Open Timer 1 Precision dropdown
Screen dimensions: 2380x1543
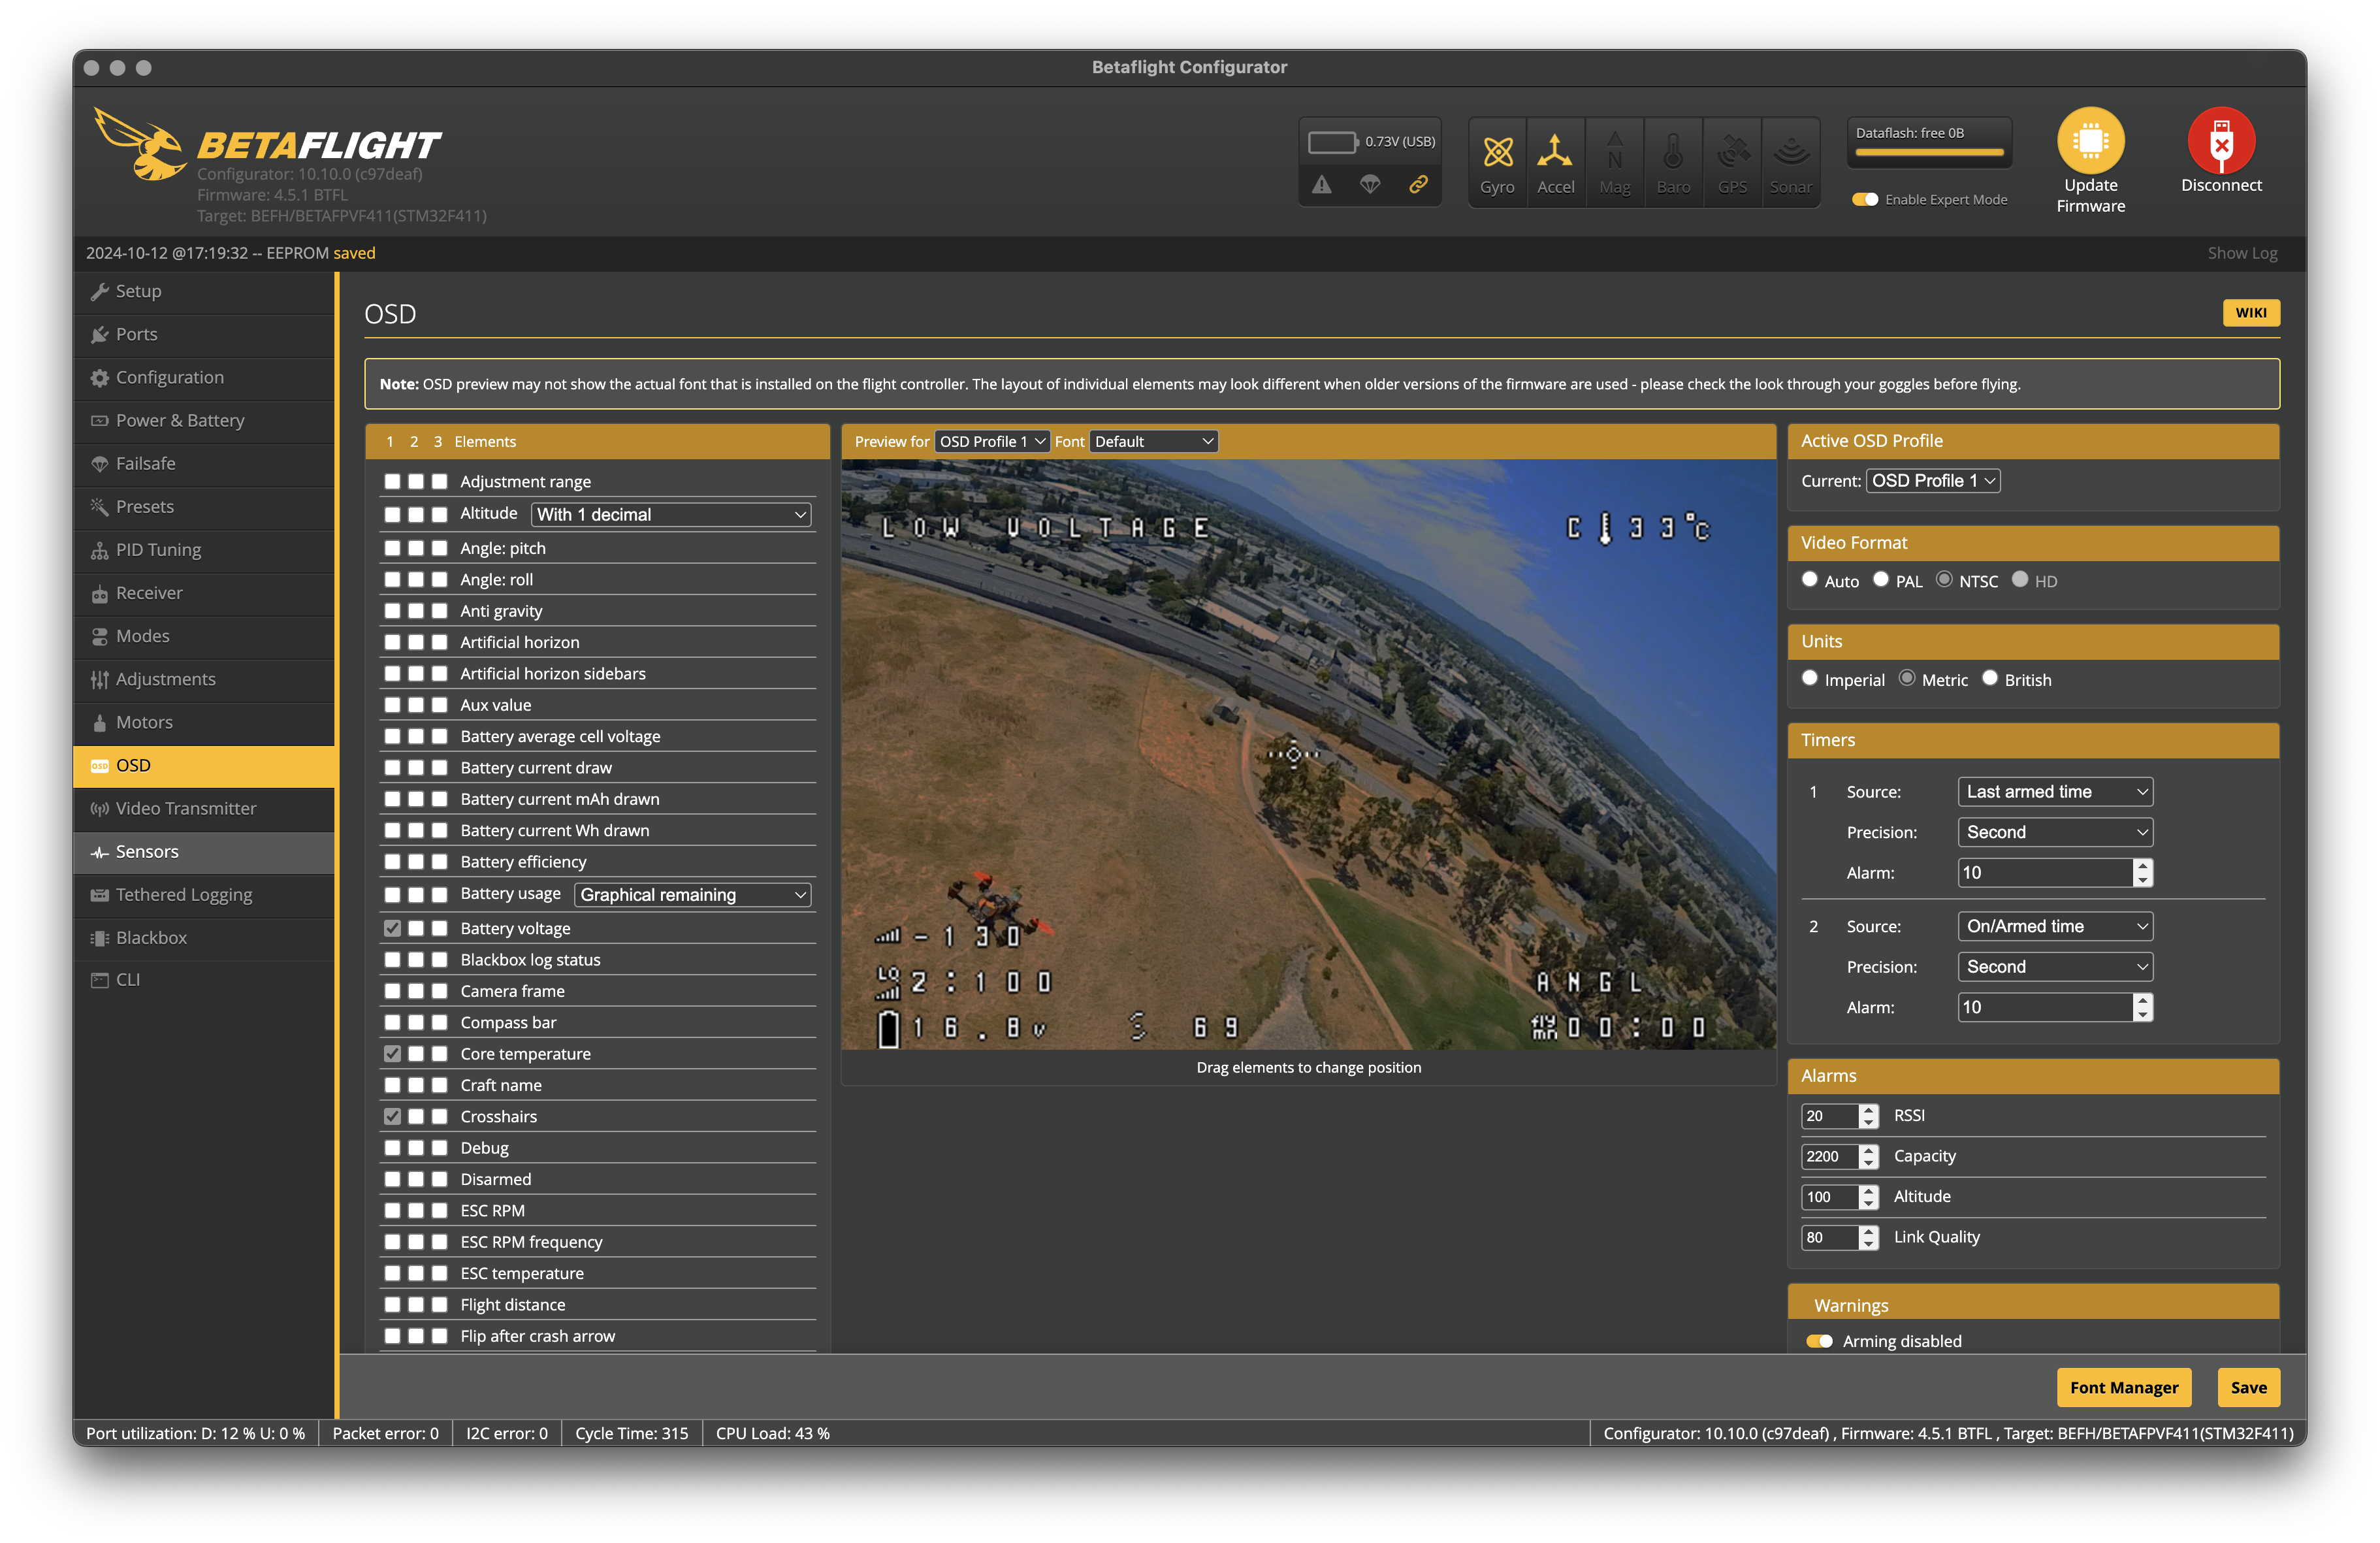coord(2055,832)
